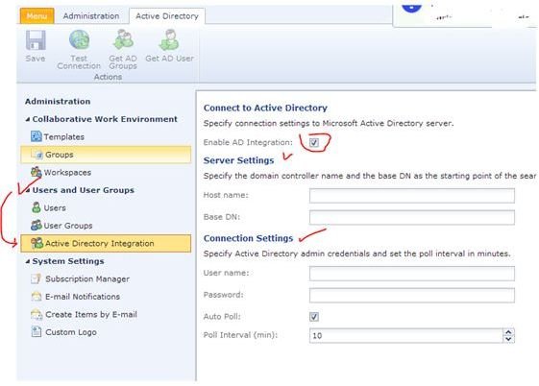Screen dimensions: 539x386
Task: Collapse the Collaborative Work Environment section
Action: [28, 119]
